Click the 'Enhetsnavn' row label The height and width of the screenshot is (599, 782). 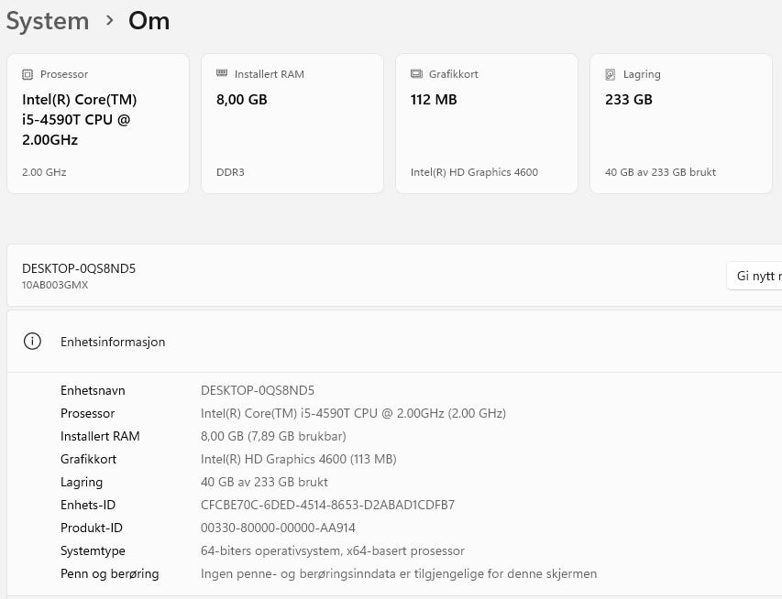pyautogui.click(x=93, y=390)
